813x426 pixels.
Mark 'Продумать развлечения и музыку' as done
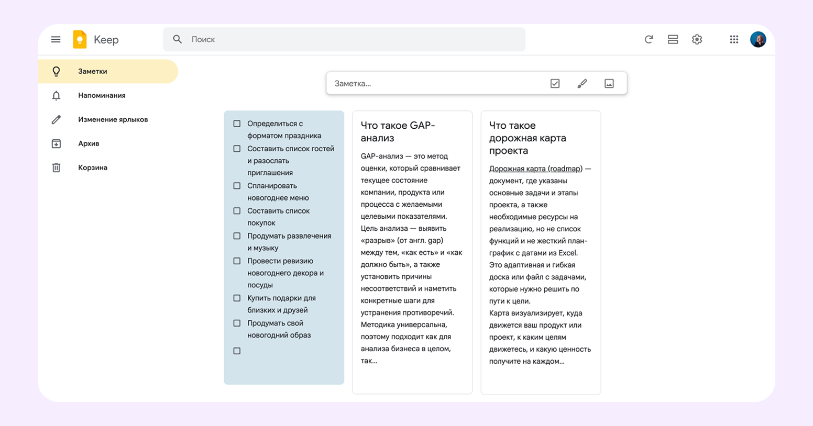pos(237,236)
